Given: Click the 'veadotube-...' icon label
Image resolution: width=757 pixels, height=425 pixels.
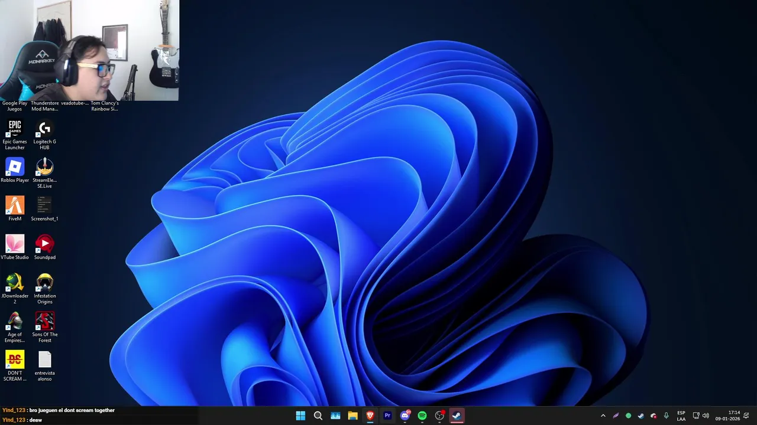Looking at the screenshot, I should pos(75,103).
